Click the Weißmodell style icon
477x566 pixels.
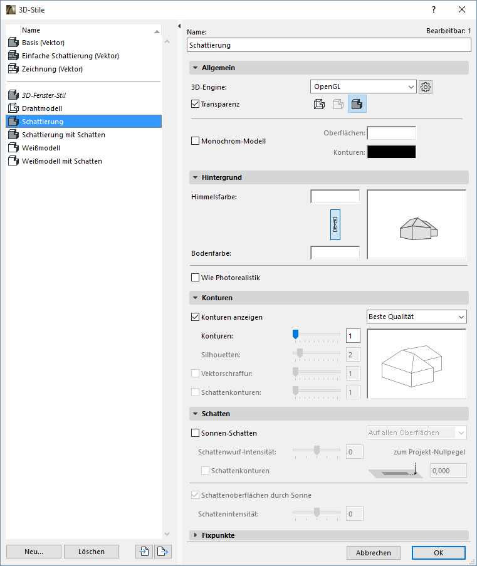click(13, 148)
